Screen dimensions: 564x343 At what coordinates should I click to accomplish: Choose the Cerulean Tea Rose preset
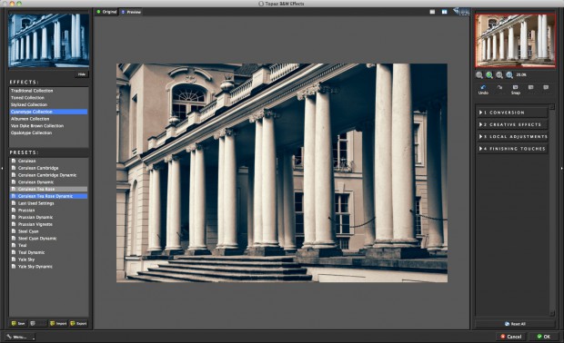point(48,189)
